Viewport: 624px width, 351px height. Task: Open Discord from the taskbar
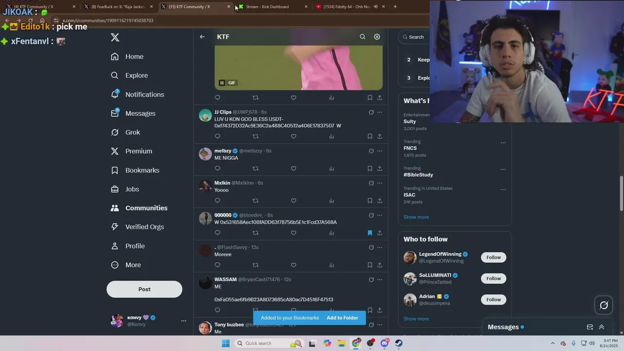(x=384, y=343)
